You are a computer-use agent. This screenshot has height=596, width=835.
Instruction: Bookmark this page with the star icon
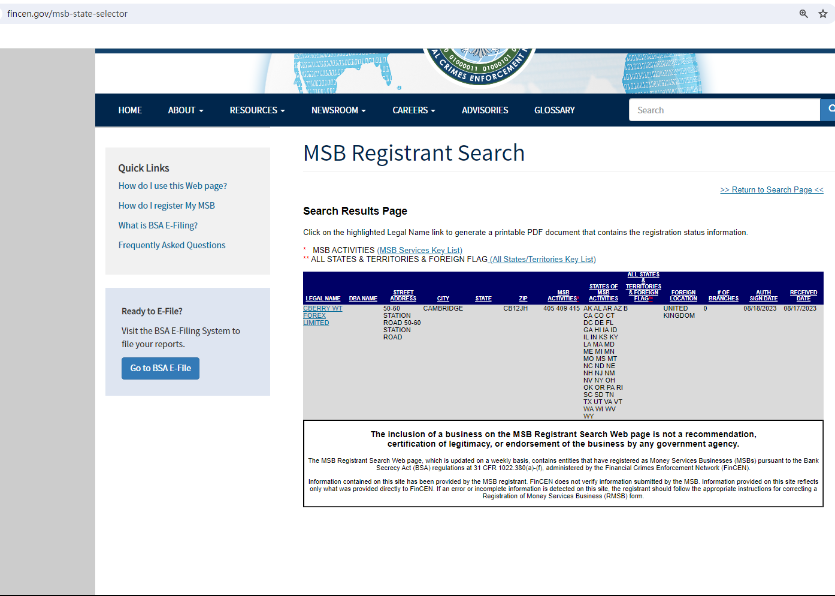point(823,14)
